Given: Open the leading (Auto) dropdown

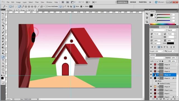Looking at the screenshot, I should tap(175, 34).
